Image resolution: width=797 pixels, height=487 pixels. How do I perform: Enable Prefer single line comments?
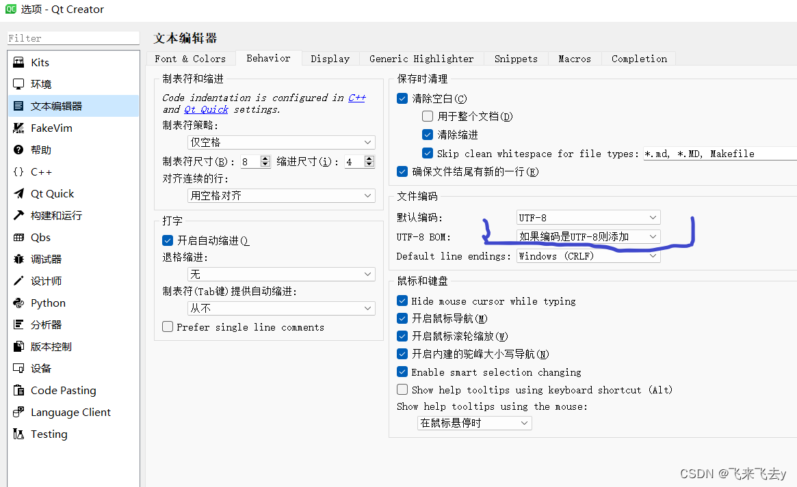tap(167, 326)
